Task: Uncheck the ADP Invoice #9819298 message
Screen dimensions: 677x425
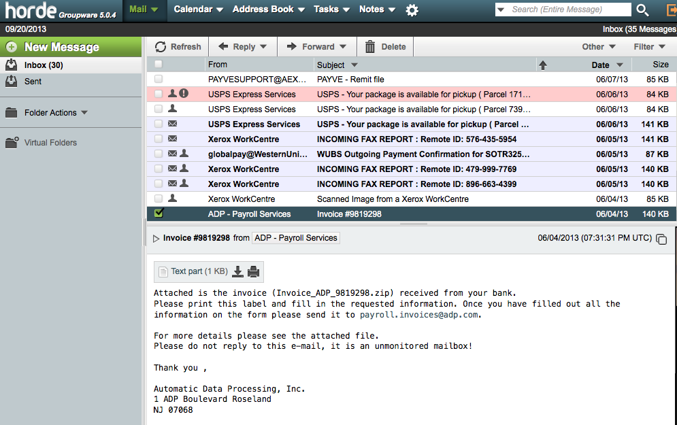Action: (159, 213)
